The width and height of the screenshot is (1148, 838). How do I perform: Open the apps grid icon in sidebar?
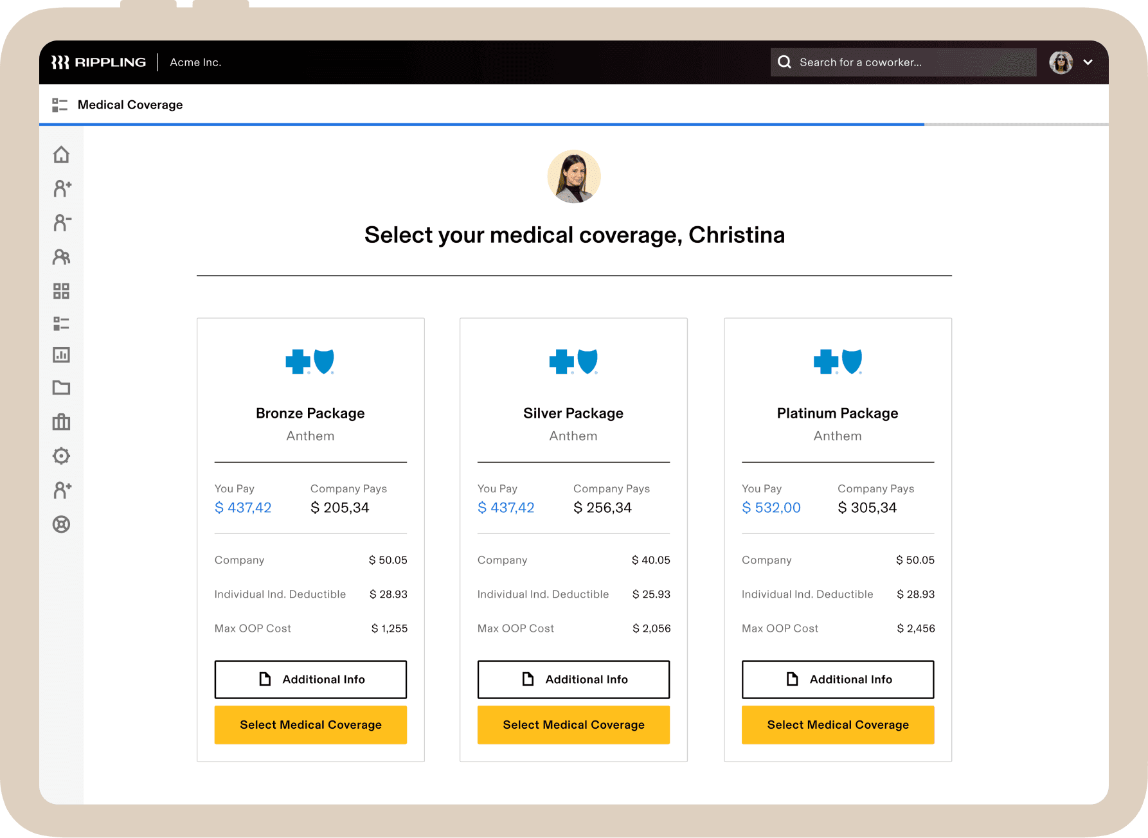pyautogui.click(x=61, y=291)
